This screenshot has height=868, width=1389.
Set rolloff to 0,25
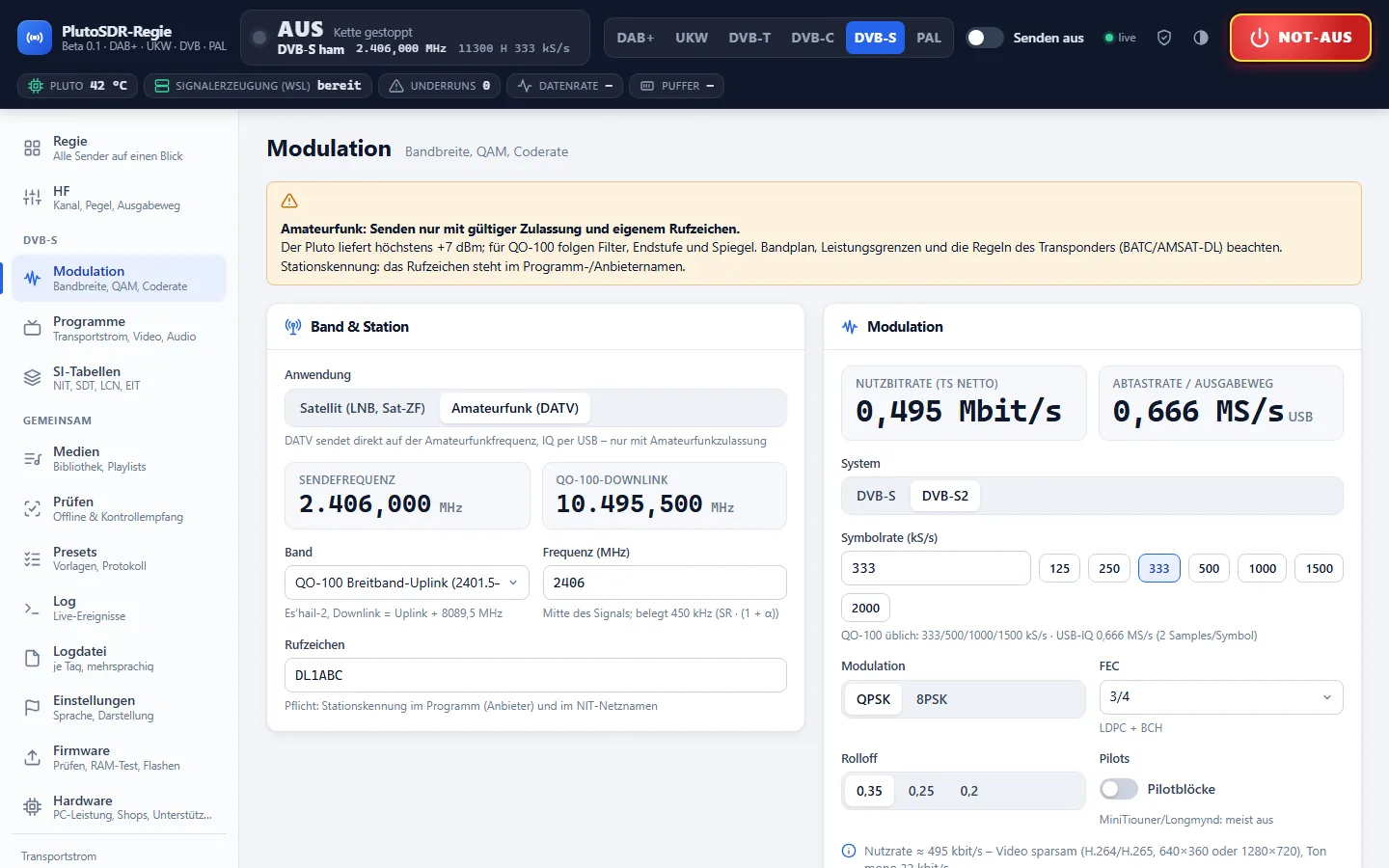[921, 791]
